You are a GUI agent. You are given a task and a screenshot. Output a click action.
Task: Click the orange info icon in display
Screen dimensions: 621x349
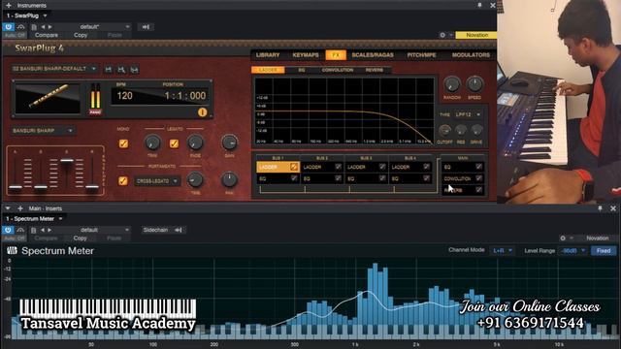click(x=202, y=112)
